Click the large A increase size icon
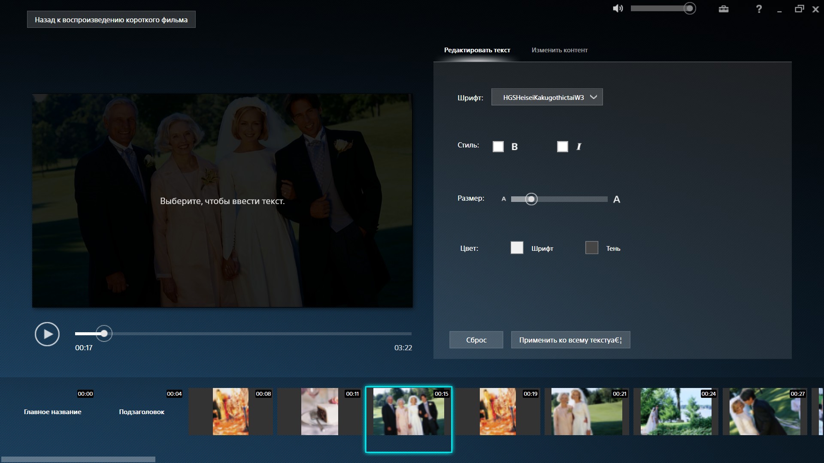The image size is (824, 463). pos(617,199)
